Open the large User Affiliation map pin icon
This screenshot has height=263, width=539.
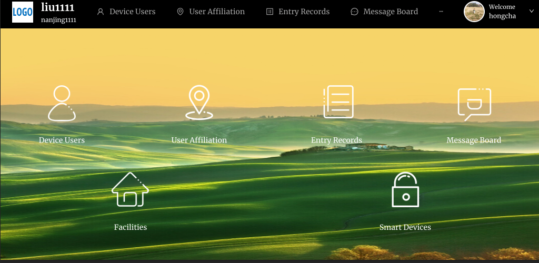[x=199, y=103]
